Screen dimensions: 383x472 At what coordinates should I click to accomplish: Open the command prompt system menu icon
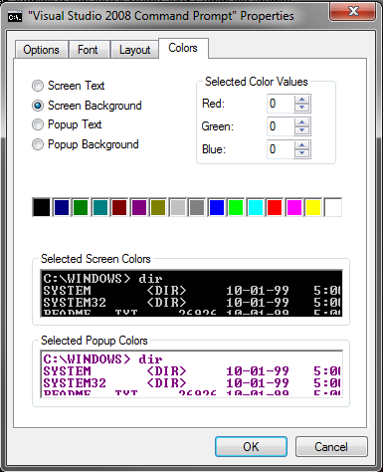(x=15, y=16)
